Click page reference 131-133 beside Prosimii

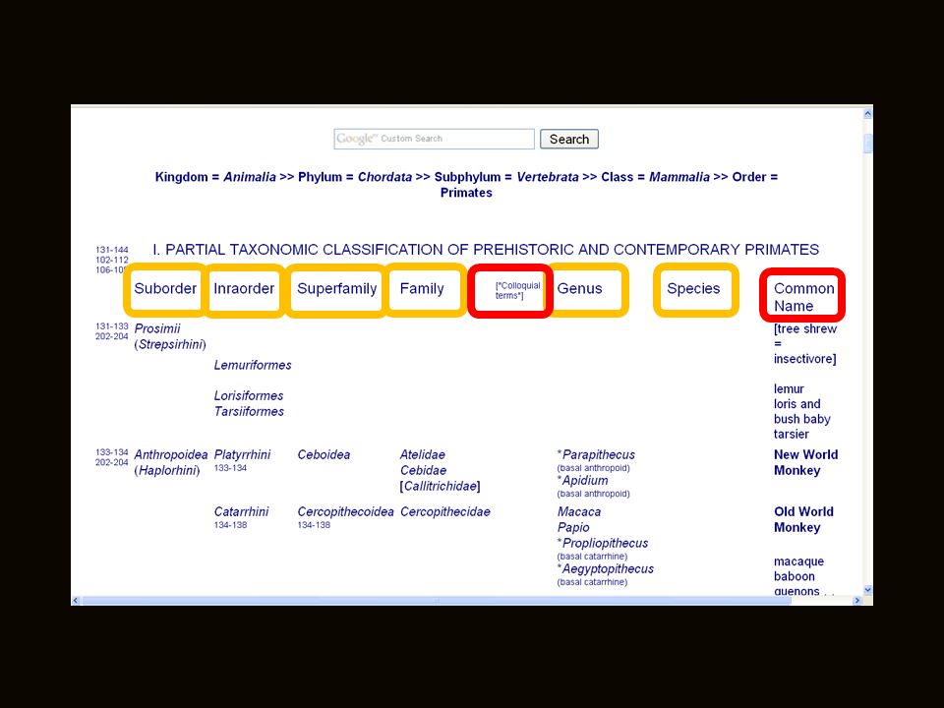[x=112, y=326]
